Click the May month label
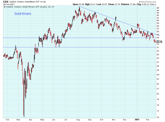 [x=42, y=120]
